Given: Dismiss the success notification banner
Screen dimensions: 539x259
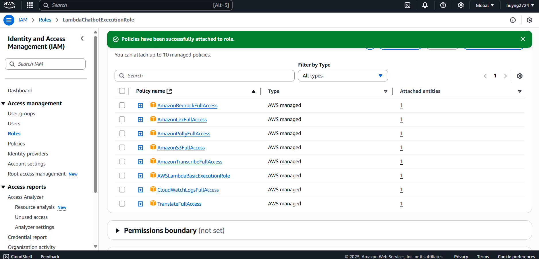Looking at the screenshot, I should pyautogui.click(x=523, y=39).
